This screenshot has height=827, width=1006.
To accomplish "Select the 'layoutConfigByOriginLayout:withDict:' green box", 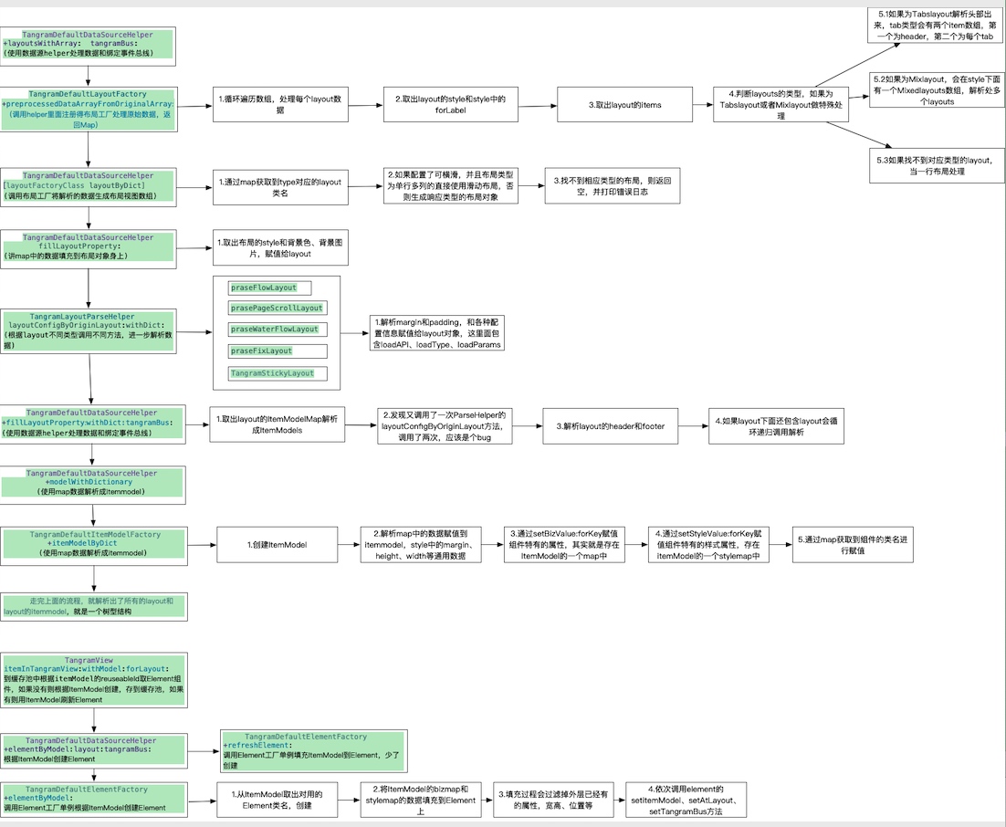I will (88, 331).
